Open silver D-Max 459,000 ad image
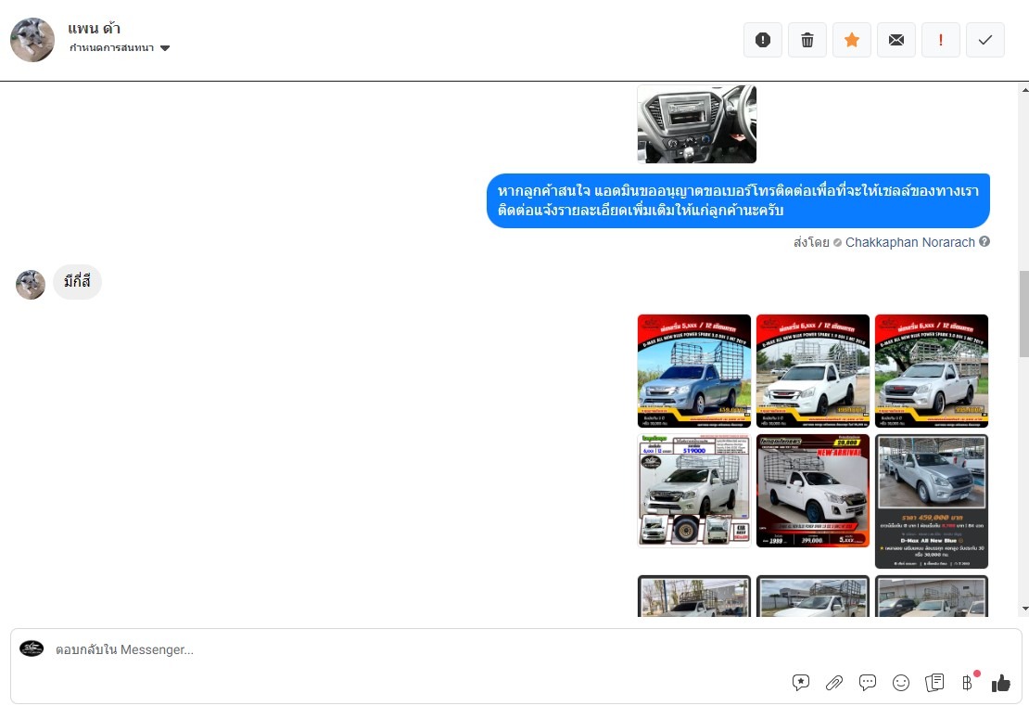 932,501
